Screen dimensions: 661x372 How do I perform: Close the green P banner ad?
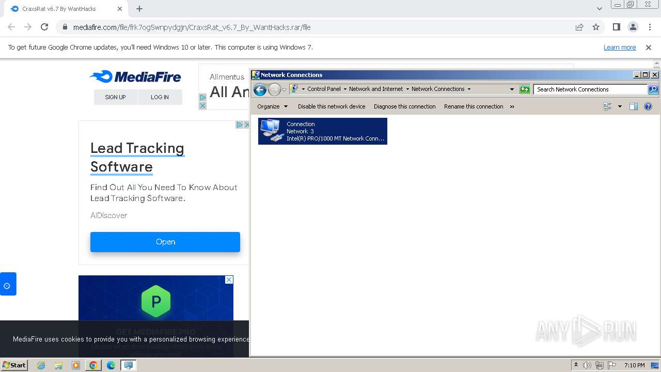tap(229, 280)
